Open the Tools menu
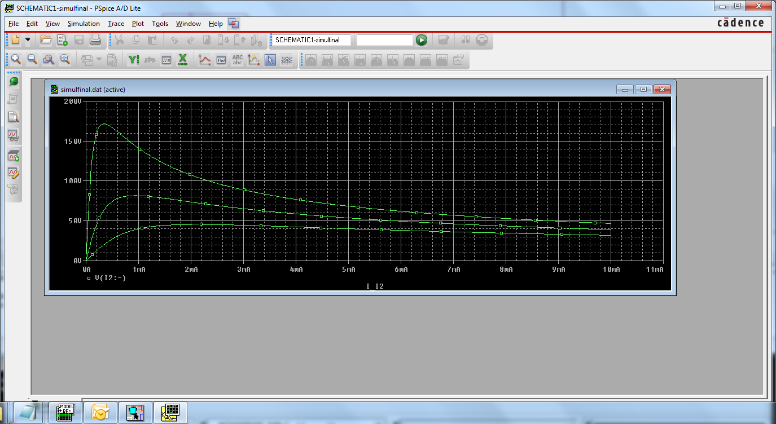Screen dimensions: 776x424 coord(160,24)
